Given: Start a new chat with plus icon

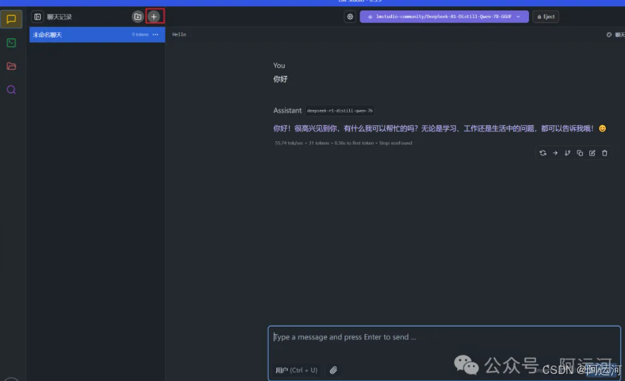Looking at the screenshot, I should pos(154,17).
